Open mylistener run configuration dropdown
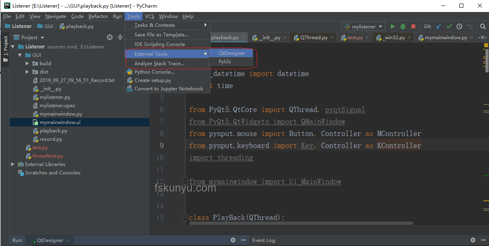 point(363,26)
